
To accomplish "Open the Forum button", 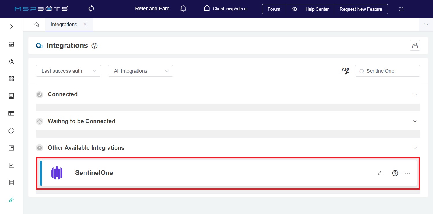I will pyautogui.click(x=274, y=9).
